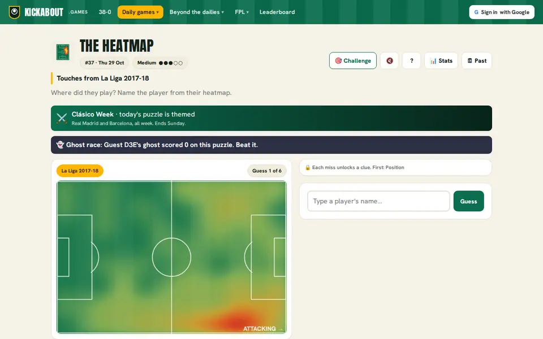Expand Beyond the dailies menu
Image resolution: width=543 pixels, height=339 pixels.
197,12
